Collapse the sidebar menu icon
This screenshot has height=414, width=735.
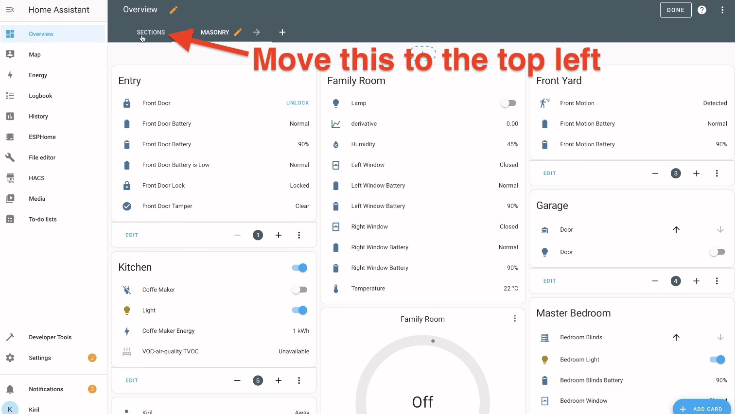(x=10, y=10)
